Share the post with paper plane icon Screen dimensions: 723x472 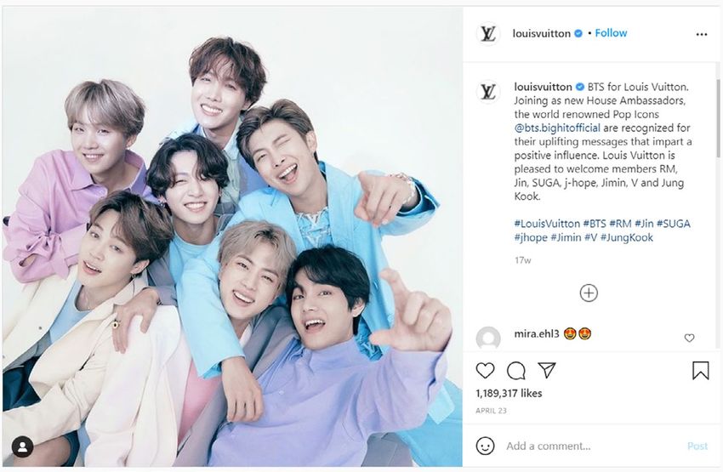coord(547,370)
